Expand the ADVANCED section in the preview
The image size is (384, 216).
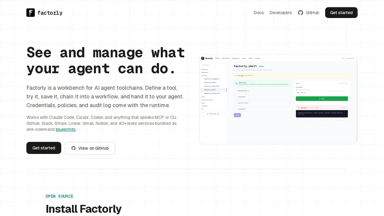[262, 109]
